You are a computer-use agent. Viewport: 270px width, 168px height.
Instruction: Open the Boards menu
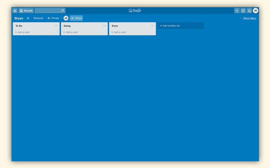tap(26, 11)
